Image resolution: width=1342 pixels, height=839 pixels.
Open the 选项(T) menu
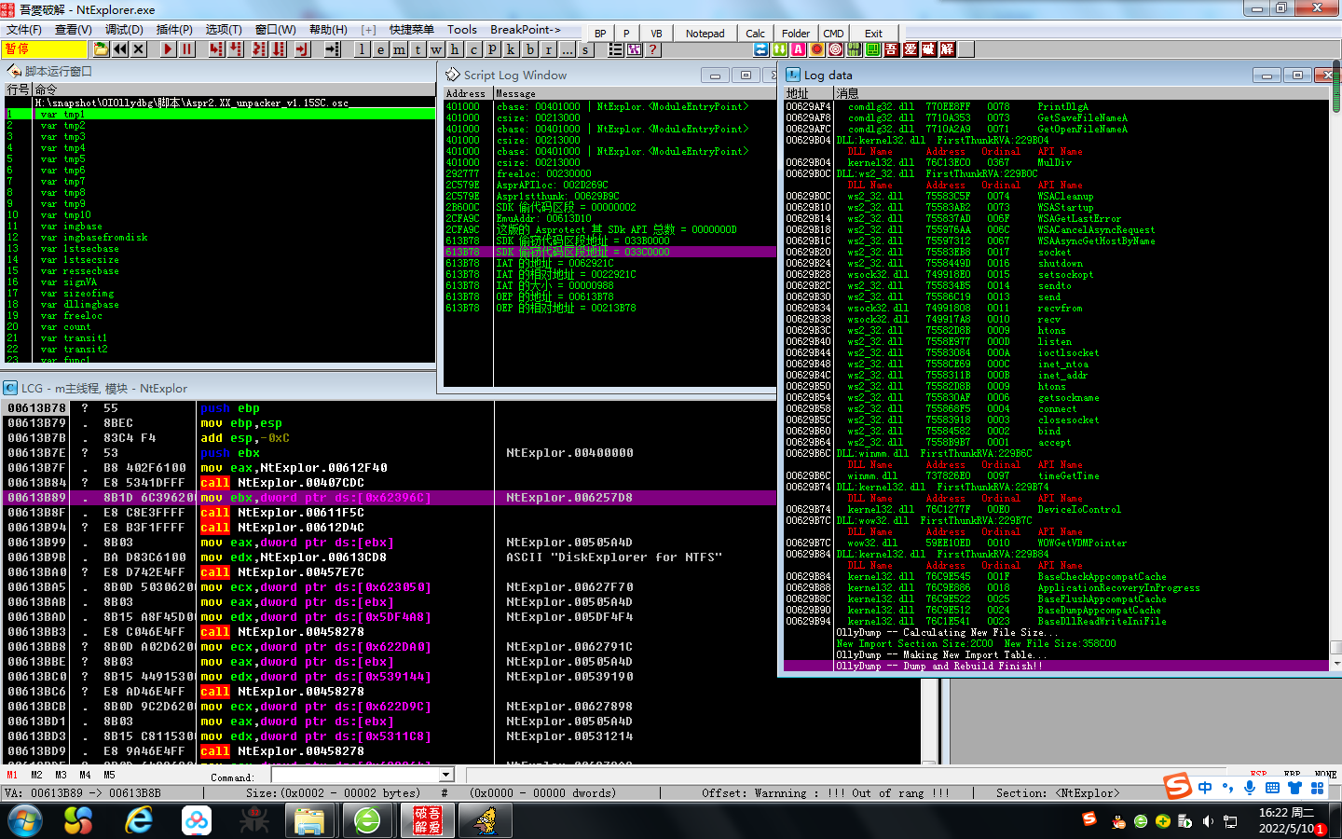224,30
